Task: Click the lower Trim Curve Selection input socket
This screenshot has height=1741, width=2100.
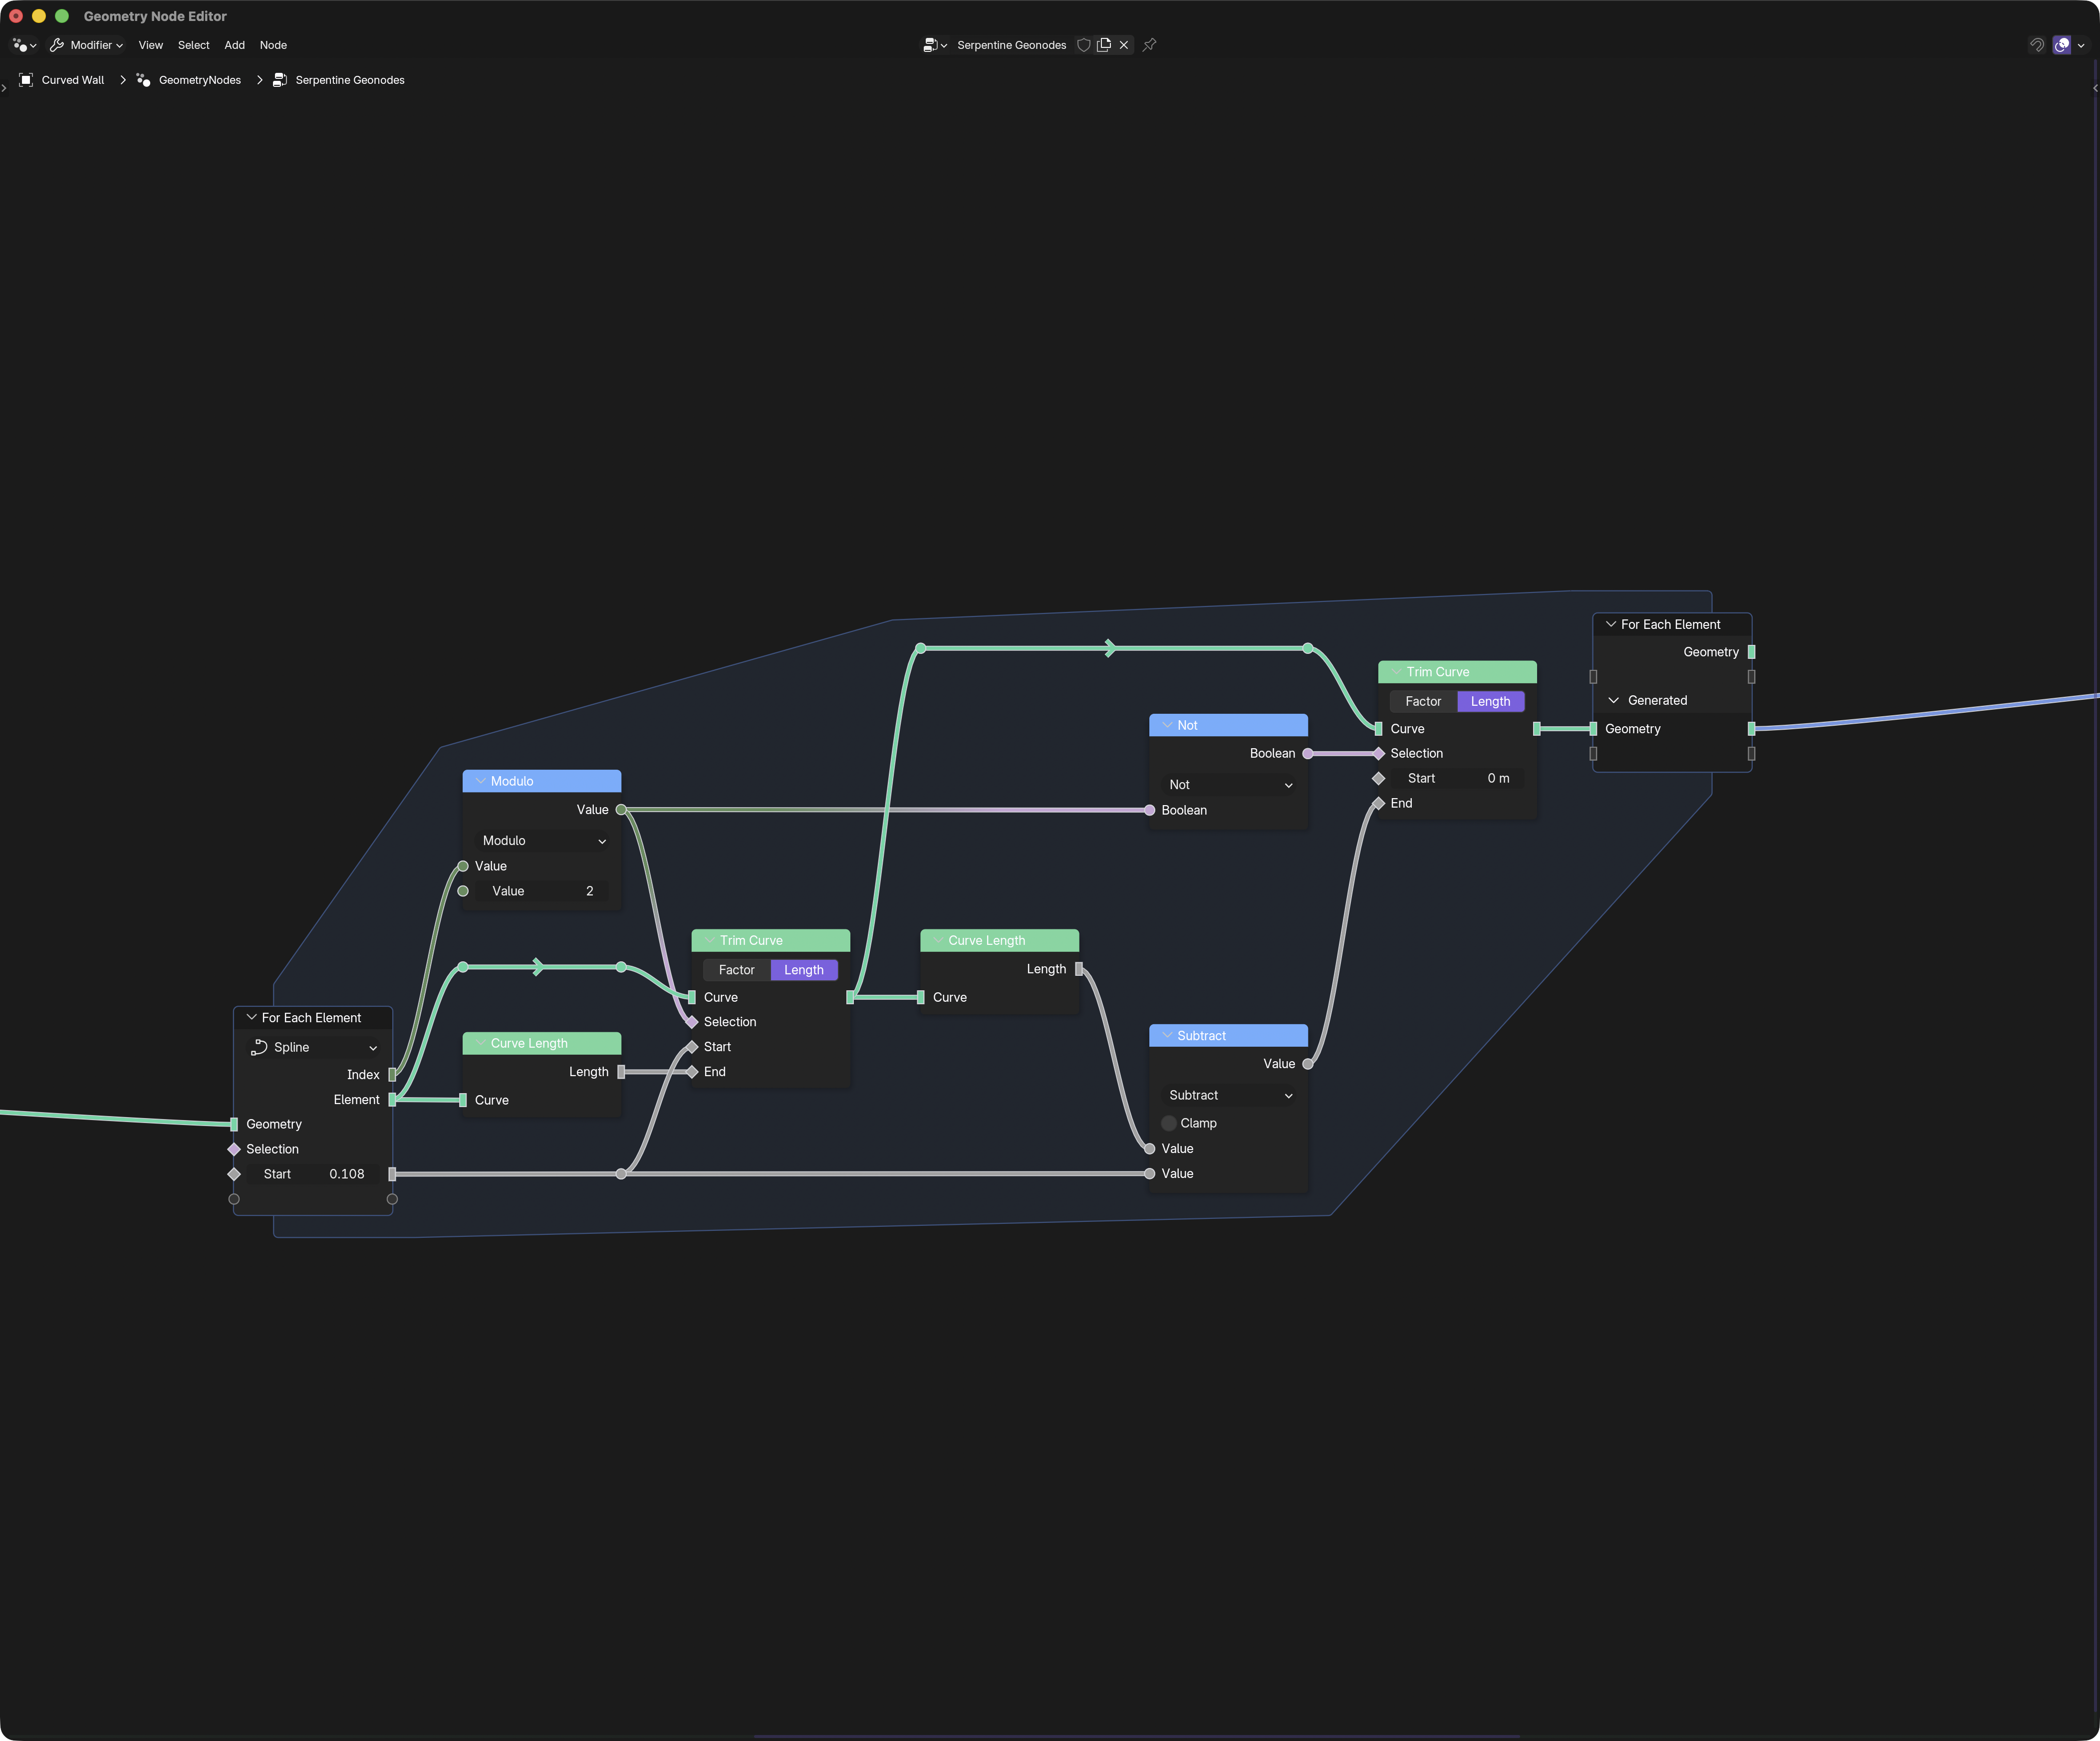Action: pyautogui.click(x=692, y=1022)
